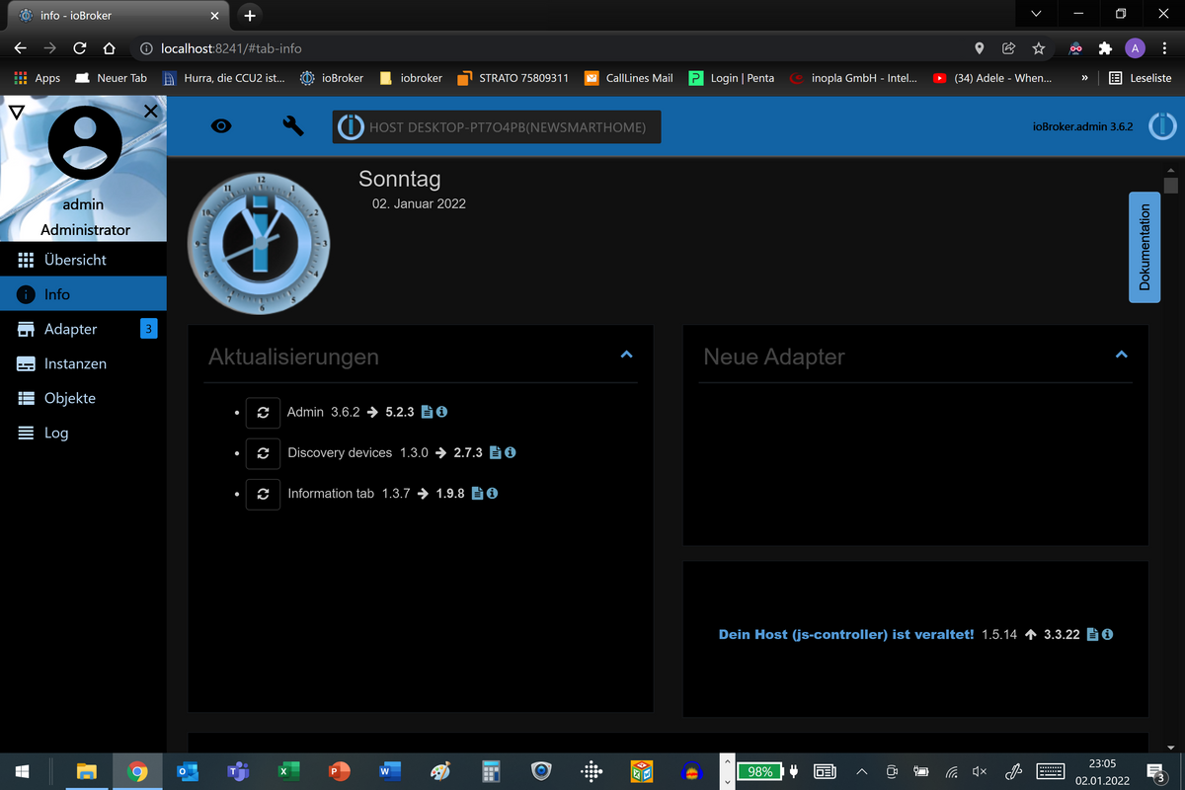The width and height of the screenshot is (1185, 790).
Task: Open the wrench settings icon
Action: (x=293, y=126)
